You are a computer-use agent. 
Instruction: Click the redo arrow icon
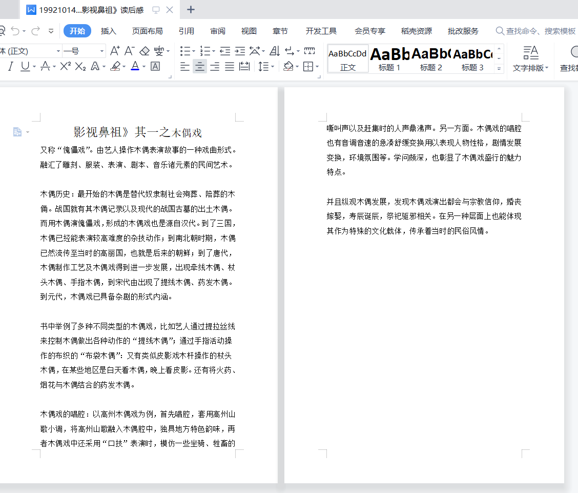point(35,31)
